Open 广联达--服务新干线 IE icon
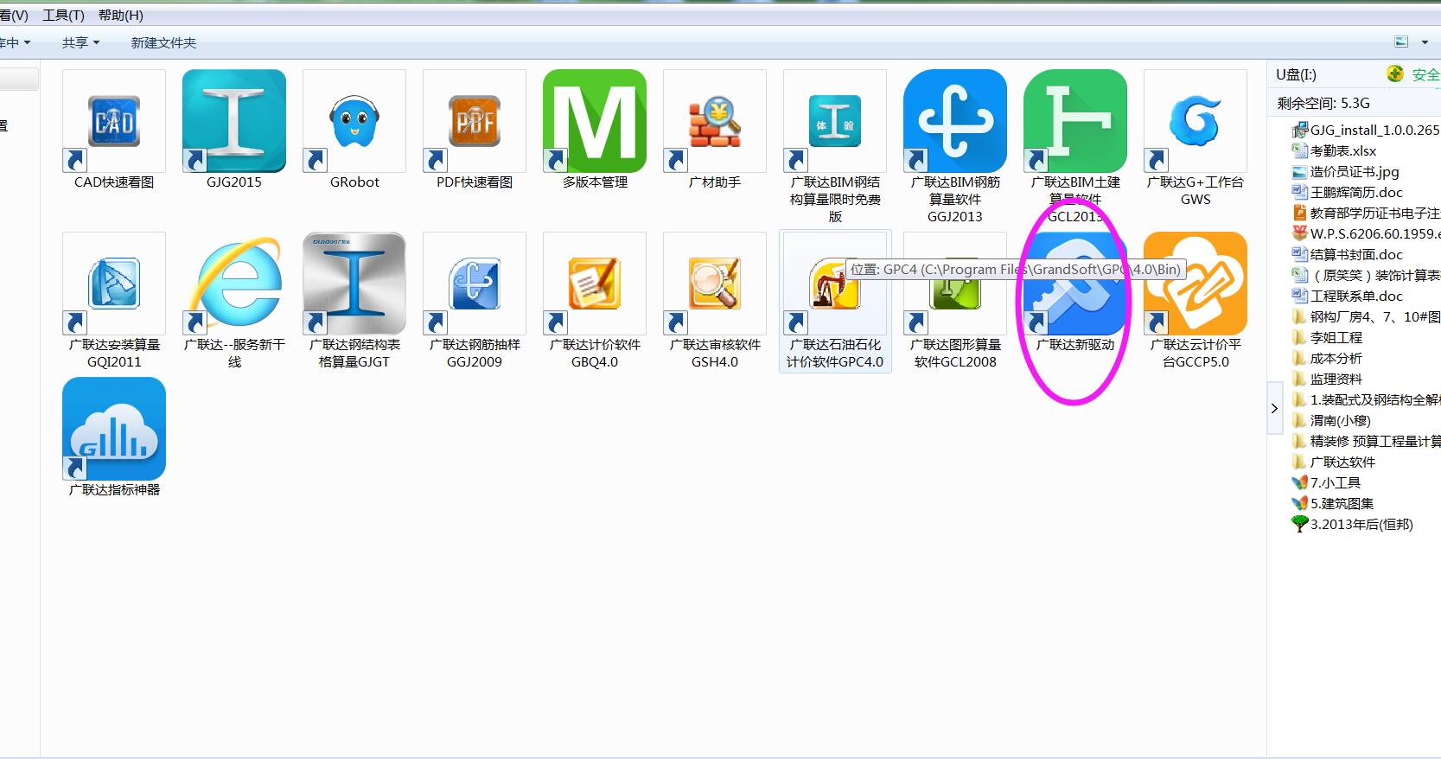1441x759 pixels. point(234,284)
